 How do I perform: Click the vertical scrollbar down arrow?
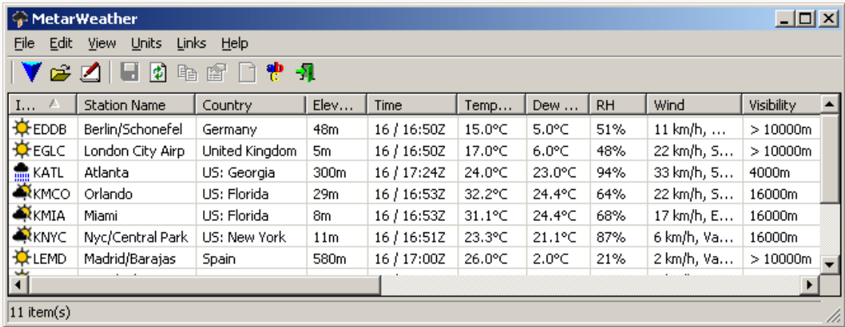pyautogui.click(x=829, y=264)
